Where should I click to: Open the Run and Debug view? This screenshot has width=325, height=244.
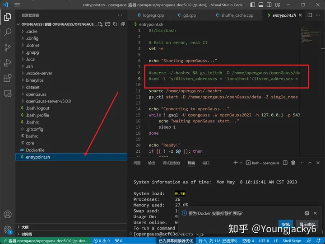[x=8, y=63]
